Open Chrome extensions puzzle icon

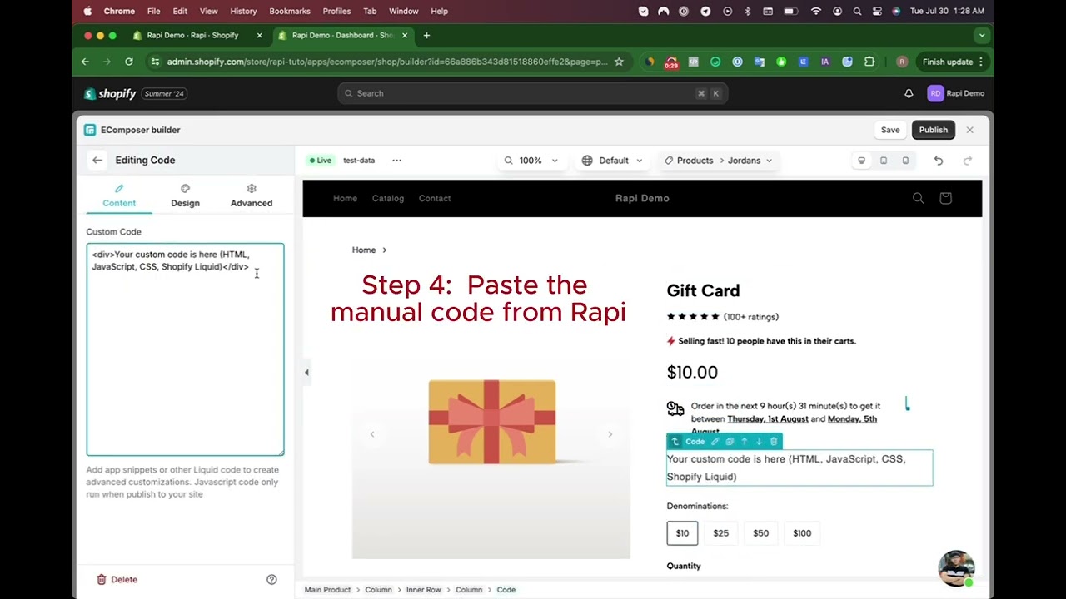coord(869,62)
